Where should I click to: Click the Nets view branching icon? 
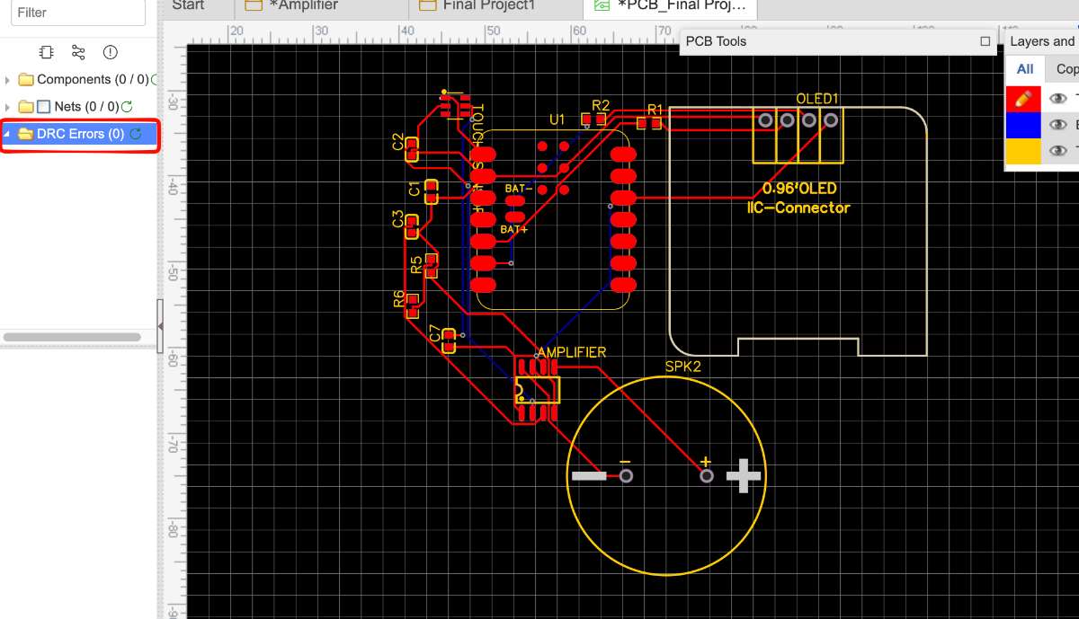(78, 53)
